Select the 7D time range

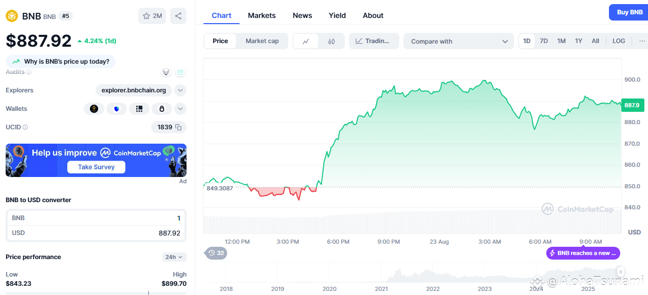(544, 41)
